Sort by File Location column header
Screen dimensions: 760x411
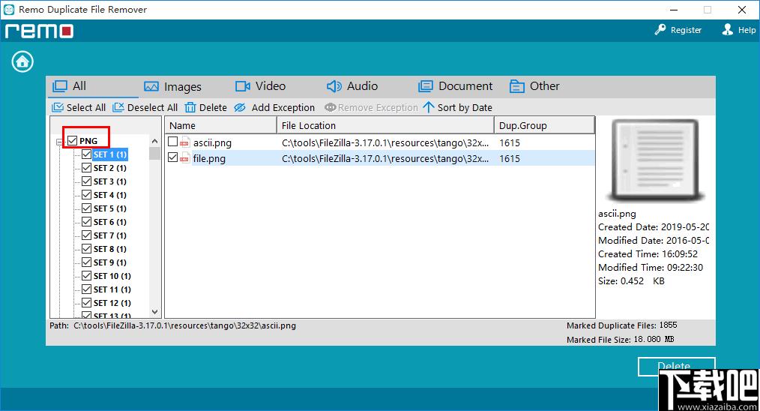tap(385, 125)
